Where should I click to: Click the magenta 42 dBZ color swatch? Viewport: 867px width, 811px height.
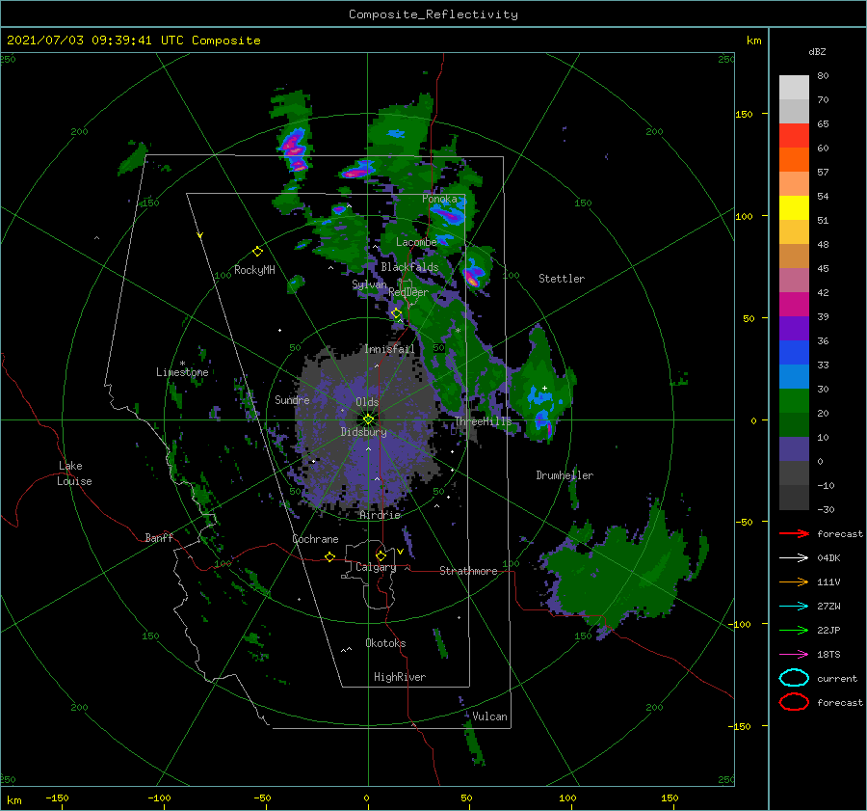794,304
